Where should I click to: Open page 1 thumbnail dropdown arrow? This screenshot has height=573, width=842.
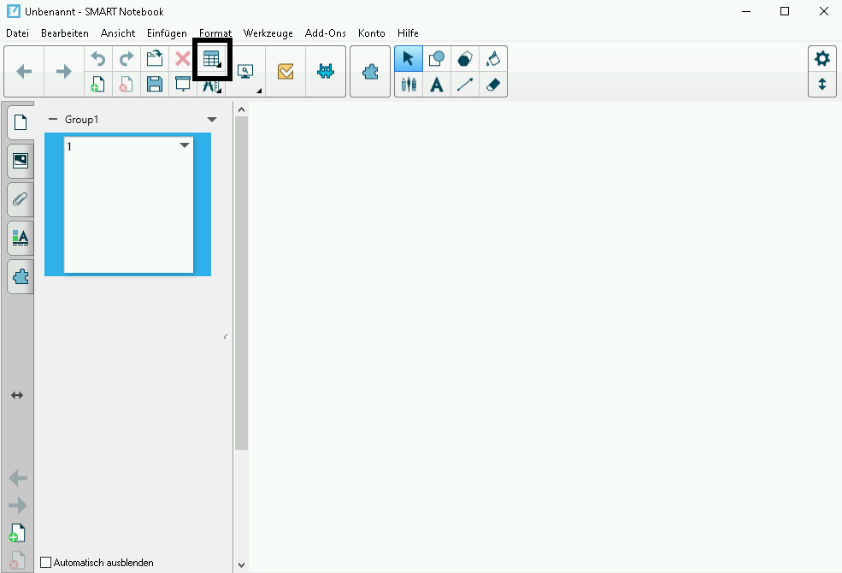point(185,146)
